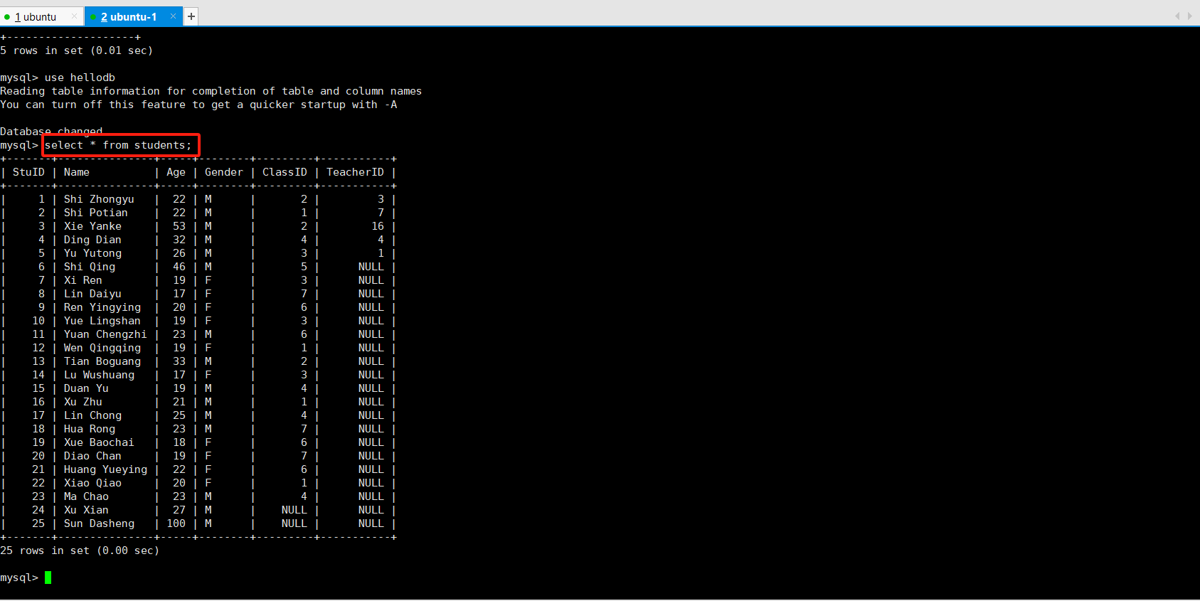Click the name "Xu Zhu"
The image size is (1200, 601).
tap(83, 402)
